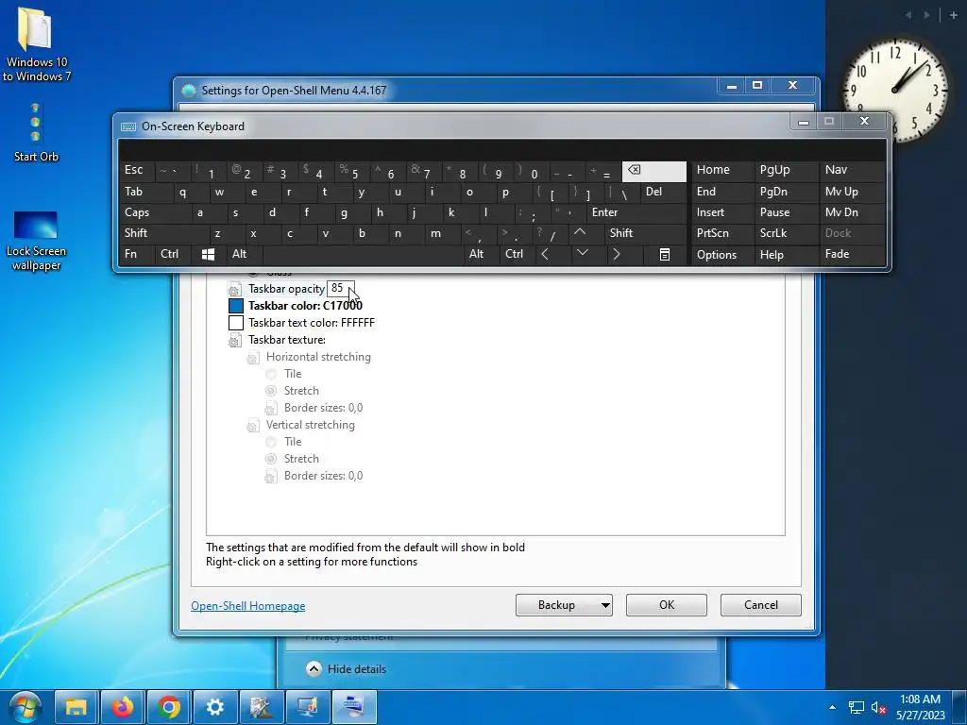Toggle the left Ctrl key on keyboard
This screenshot has height=725, width=967.
[172, 254]
